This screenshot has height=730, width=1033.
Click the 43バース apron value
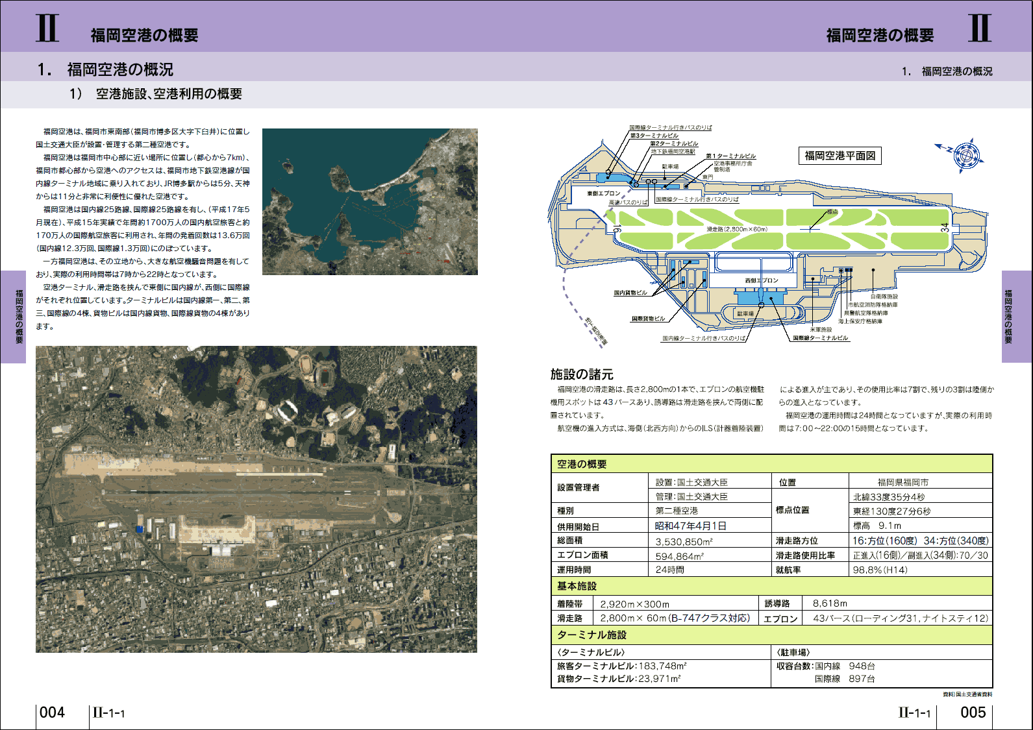point(901,619)
